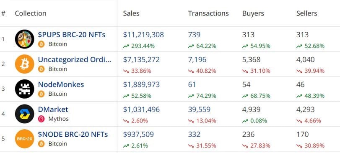This screenshot has width=340, height=153.
Task: Sort table by the Sellers column header
Action: click(306, 13)
